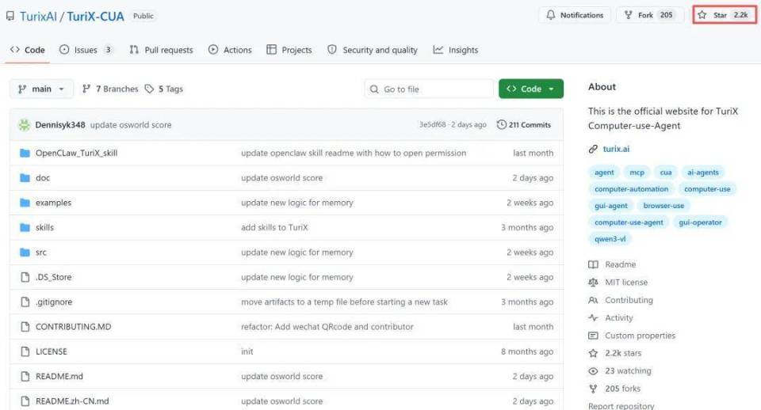Open the skills folder
The image size is (761, 410).
(x=44, y=227)
